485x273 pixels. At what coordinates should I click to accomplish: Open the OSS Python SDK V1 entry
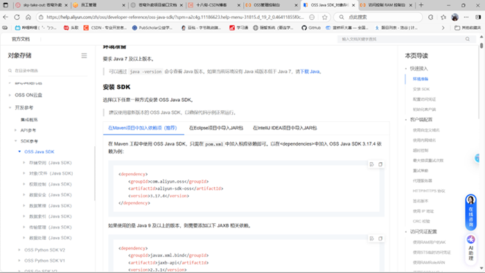pyautogui.click(x=44, y=261)
